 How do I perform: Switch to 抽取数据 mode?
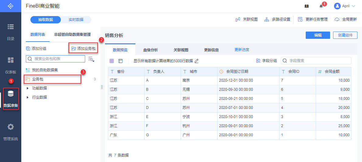[46, 20]
